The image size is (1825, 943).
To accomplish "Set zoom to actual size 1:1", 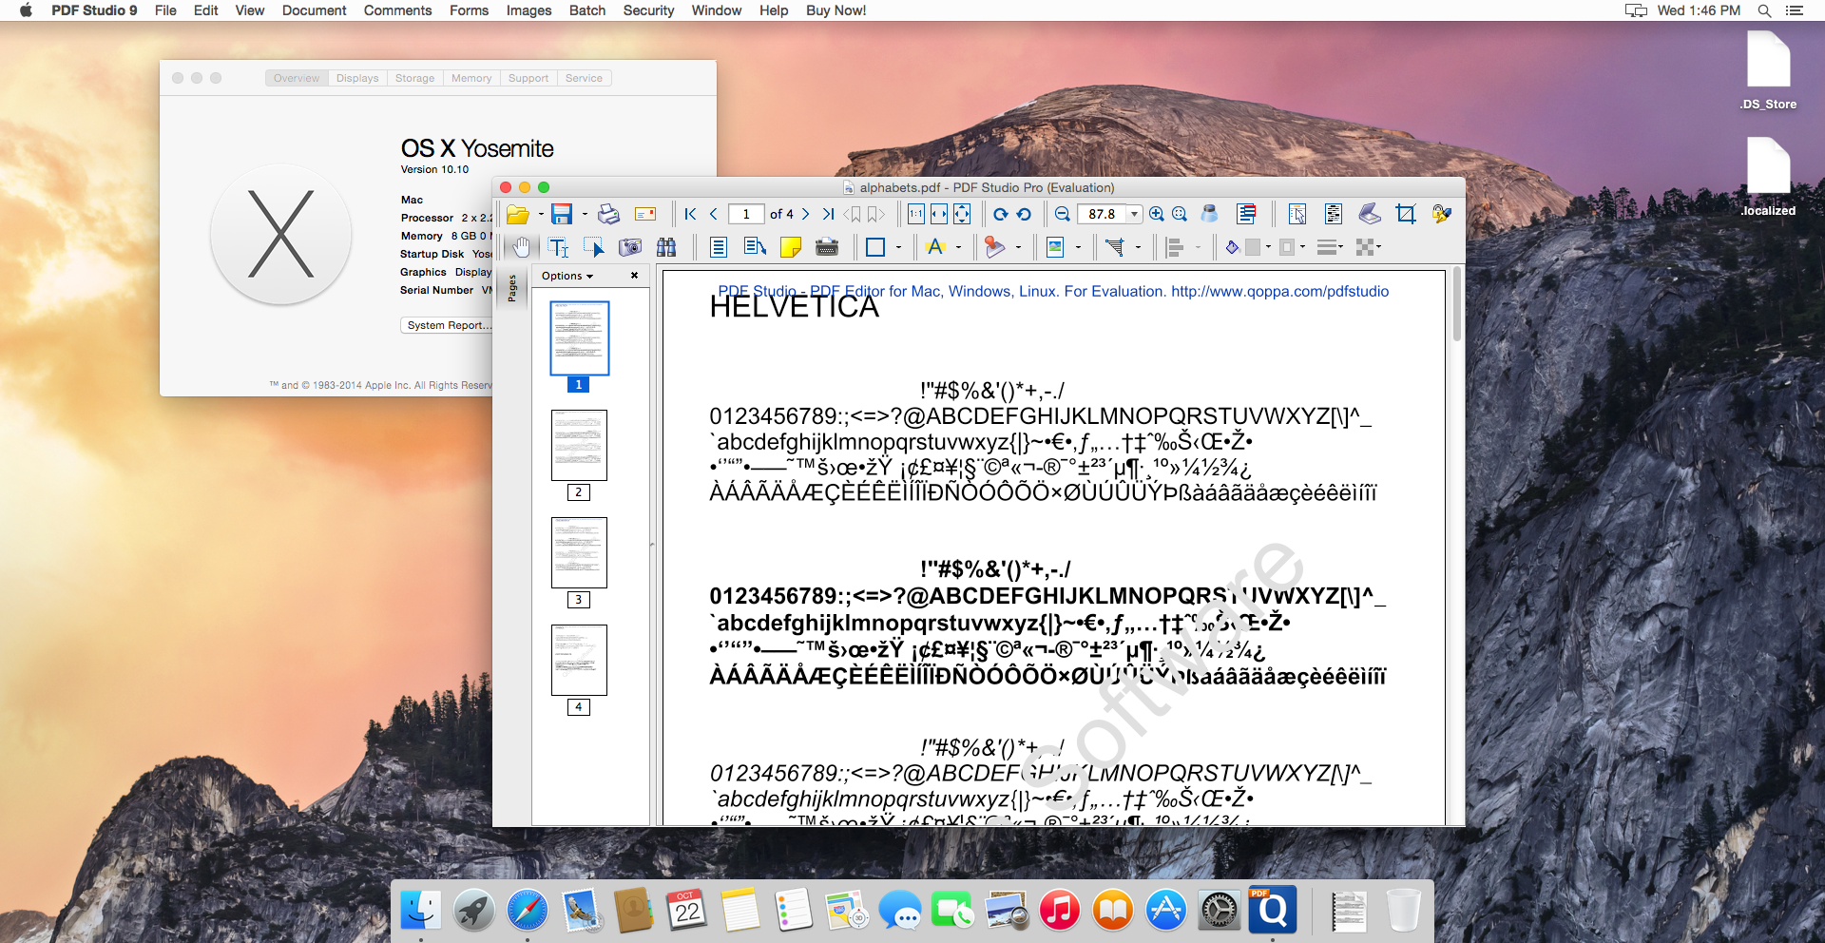I will point(915,214).
